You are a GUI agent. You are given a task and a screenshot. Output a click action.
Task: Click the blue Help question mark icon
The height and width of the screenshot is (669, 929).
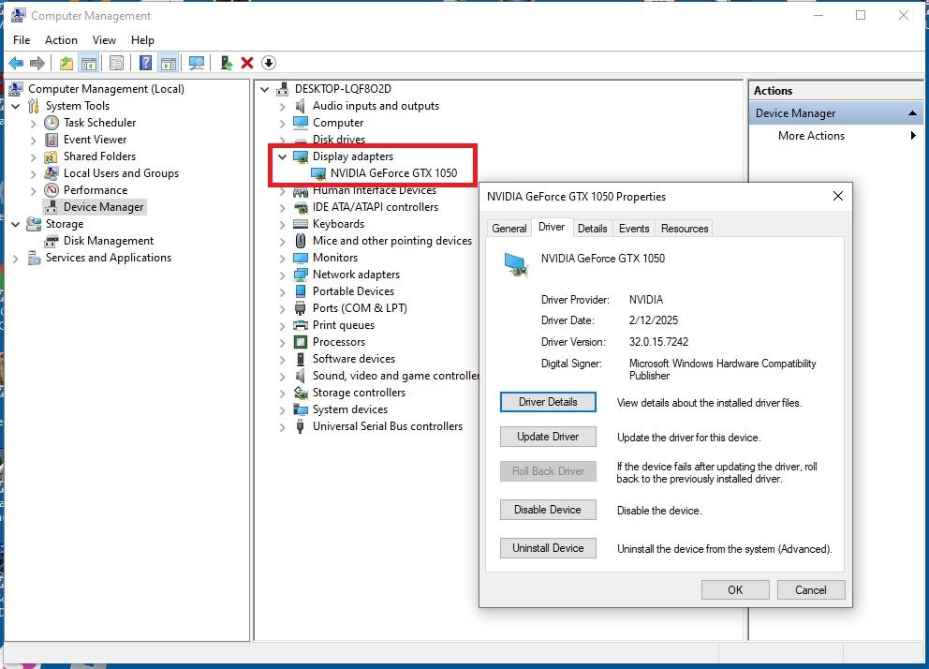tap(146, 63)
